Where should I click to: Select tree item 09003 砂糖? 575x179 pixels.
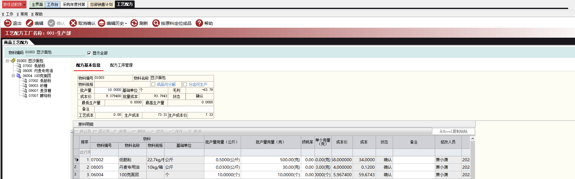click(x=38, y=86)
